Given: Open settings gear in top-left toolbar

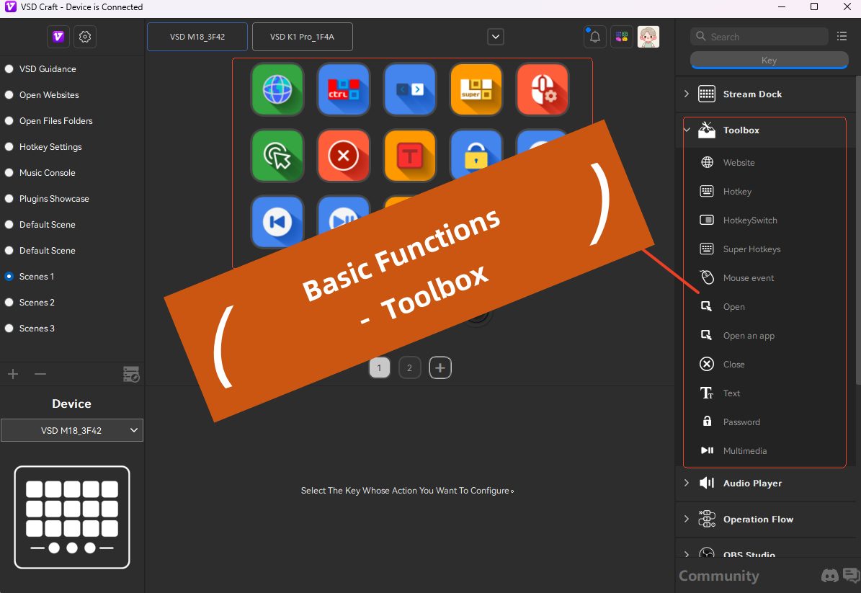Looking at the screenshot, I should (x=85, y=37).
